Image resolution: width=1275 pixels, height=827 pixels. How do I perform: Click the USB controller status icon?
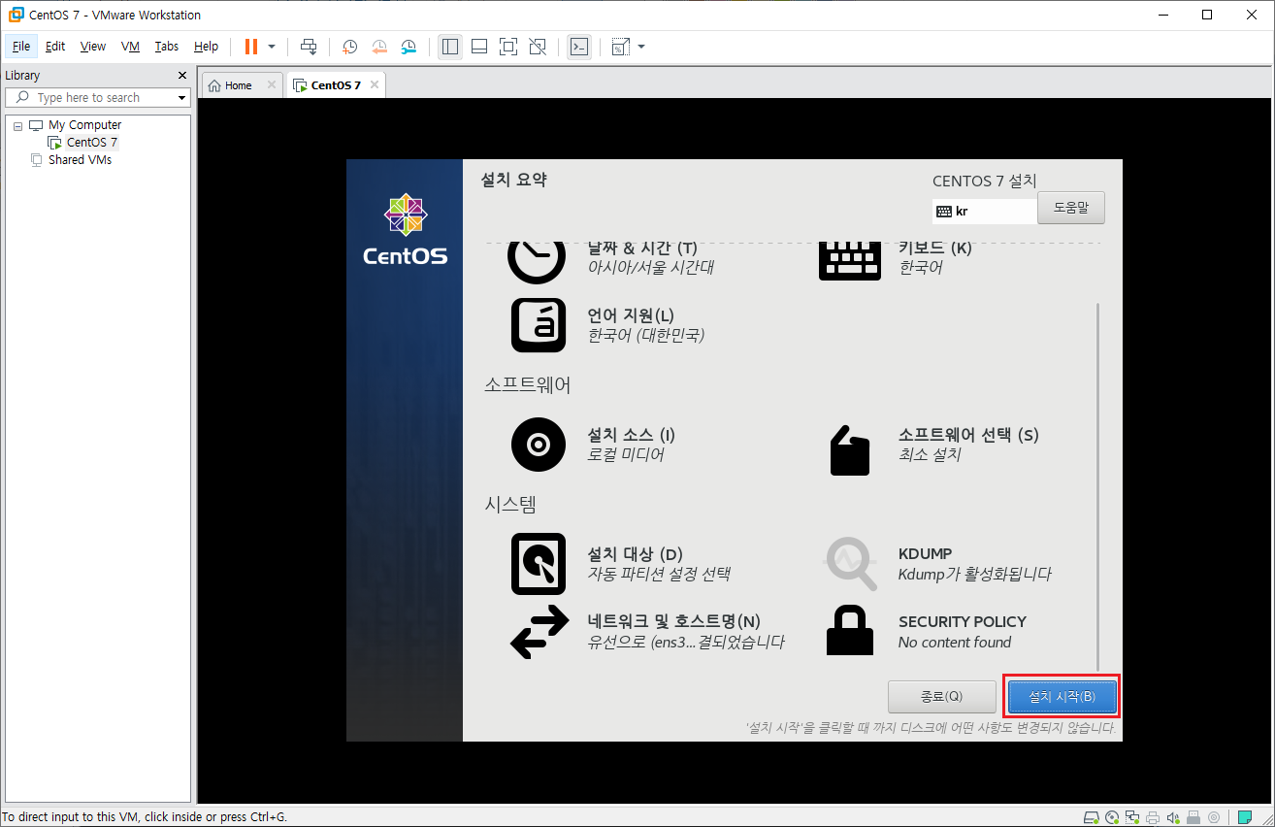pos(1193,817)
